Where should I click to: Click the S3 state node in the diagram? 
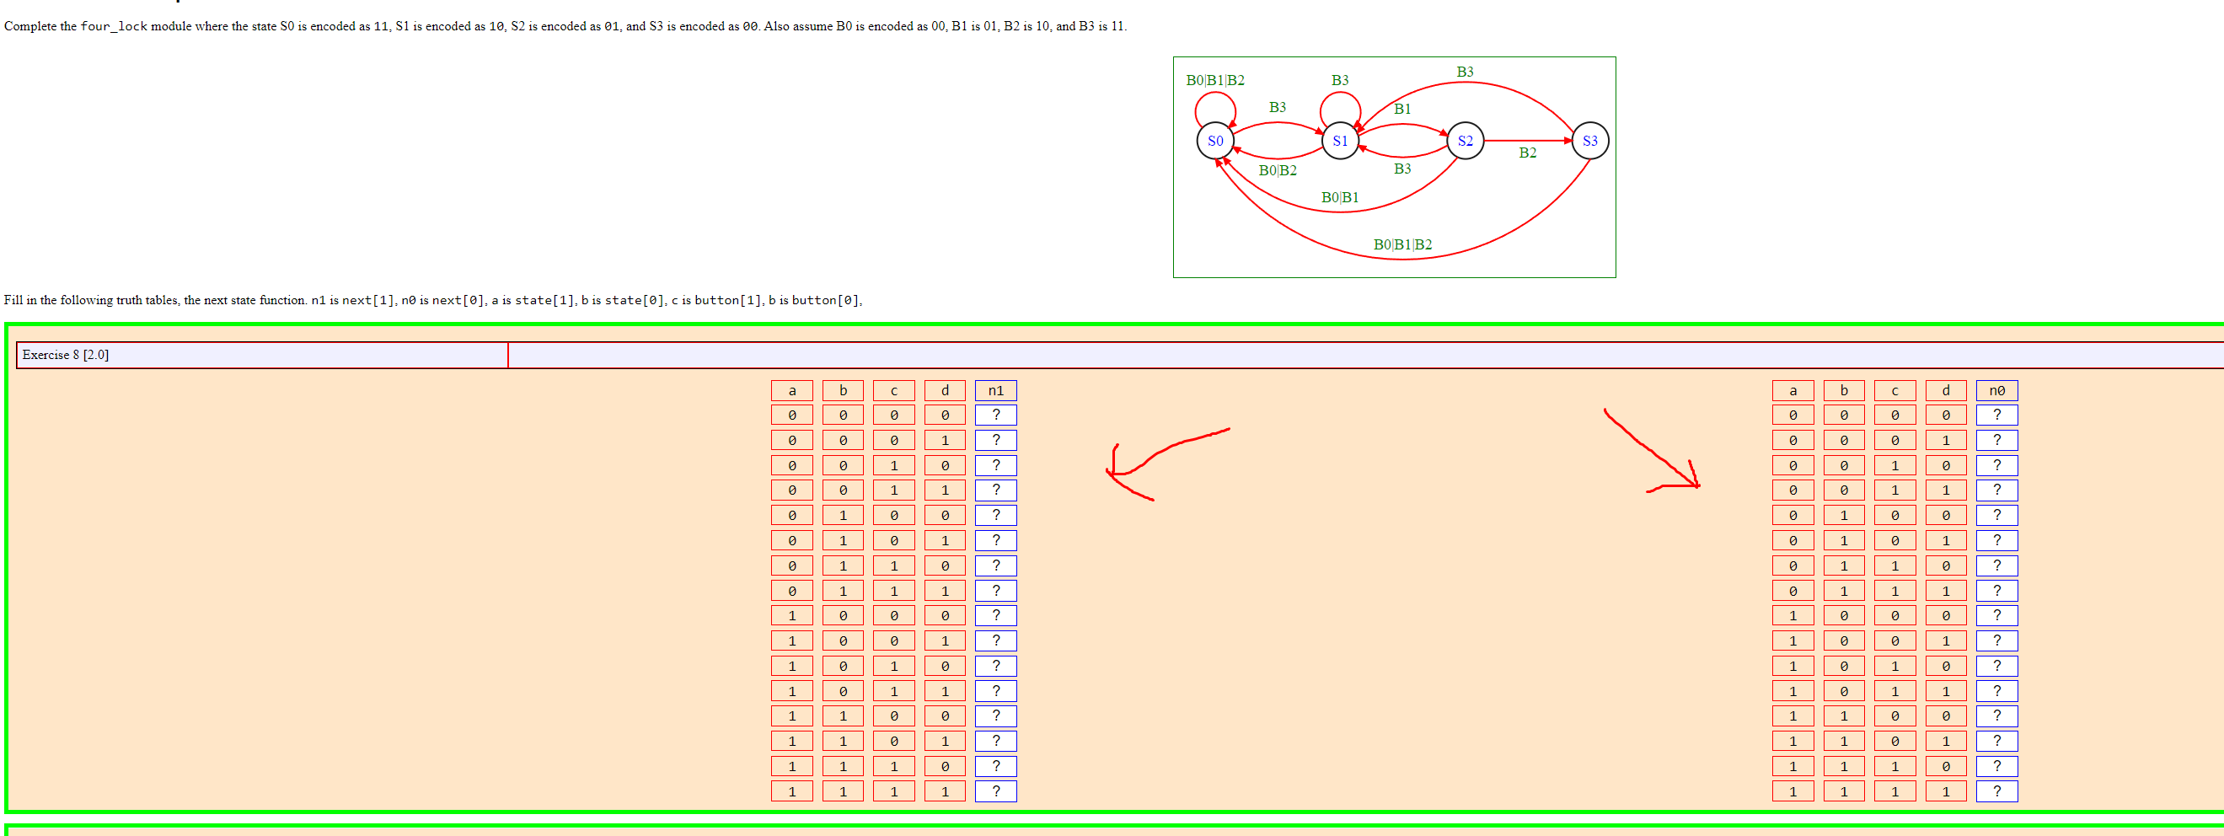pyautogui.click(x=1591, y=140)
